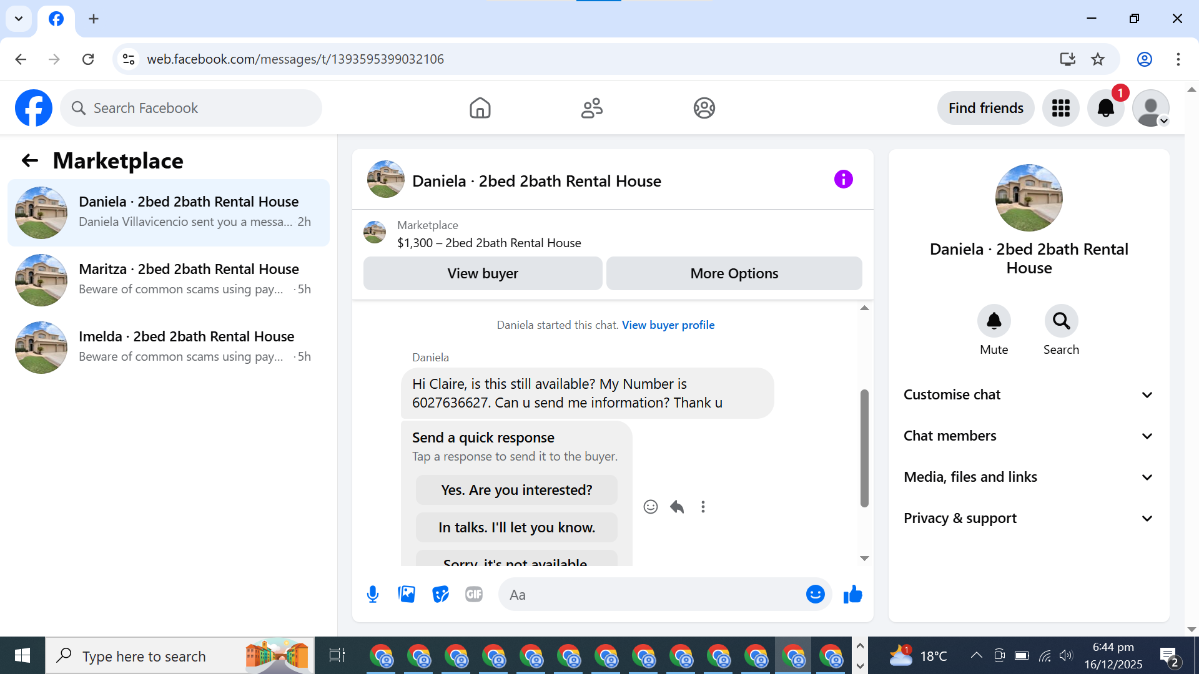The height and width of the screenshot is (674, 1199).
Task: Send a thumbs-up like
Action: pos(852,595)
